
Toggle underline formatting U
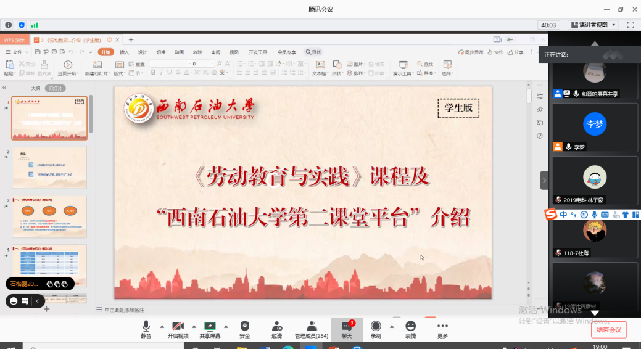170,72
